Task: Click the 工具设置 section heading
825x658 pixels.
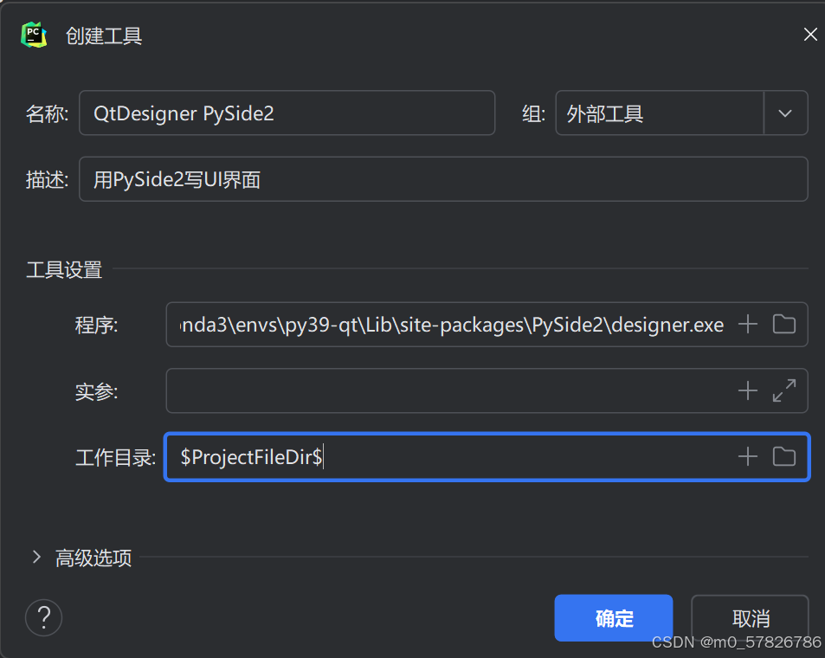Action: pyautogui.click(x=64, y=270)
